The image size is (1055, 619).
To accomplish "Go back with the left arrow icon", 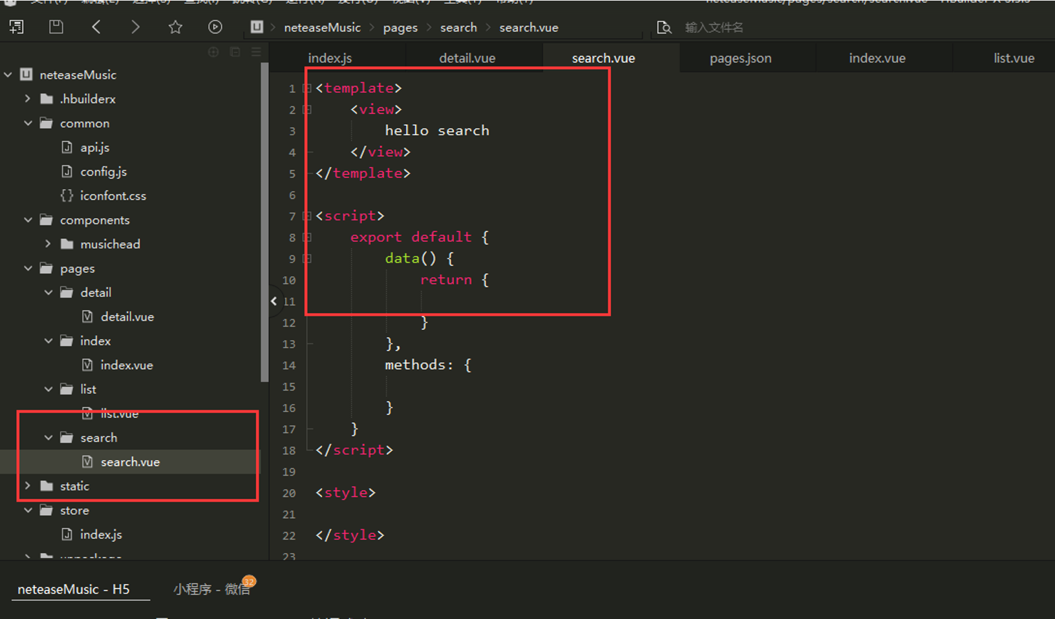I will (x=96, y=26).
